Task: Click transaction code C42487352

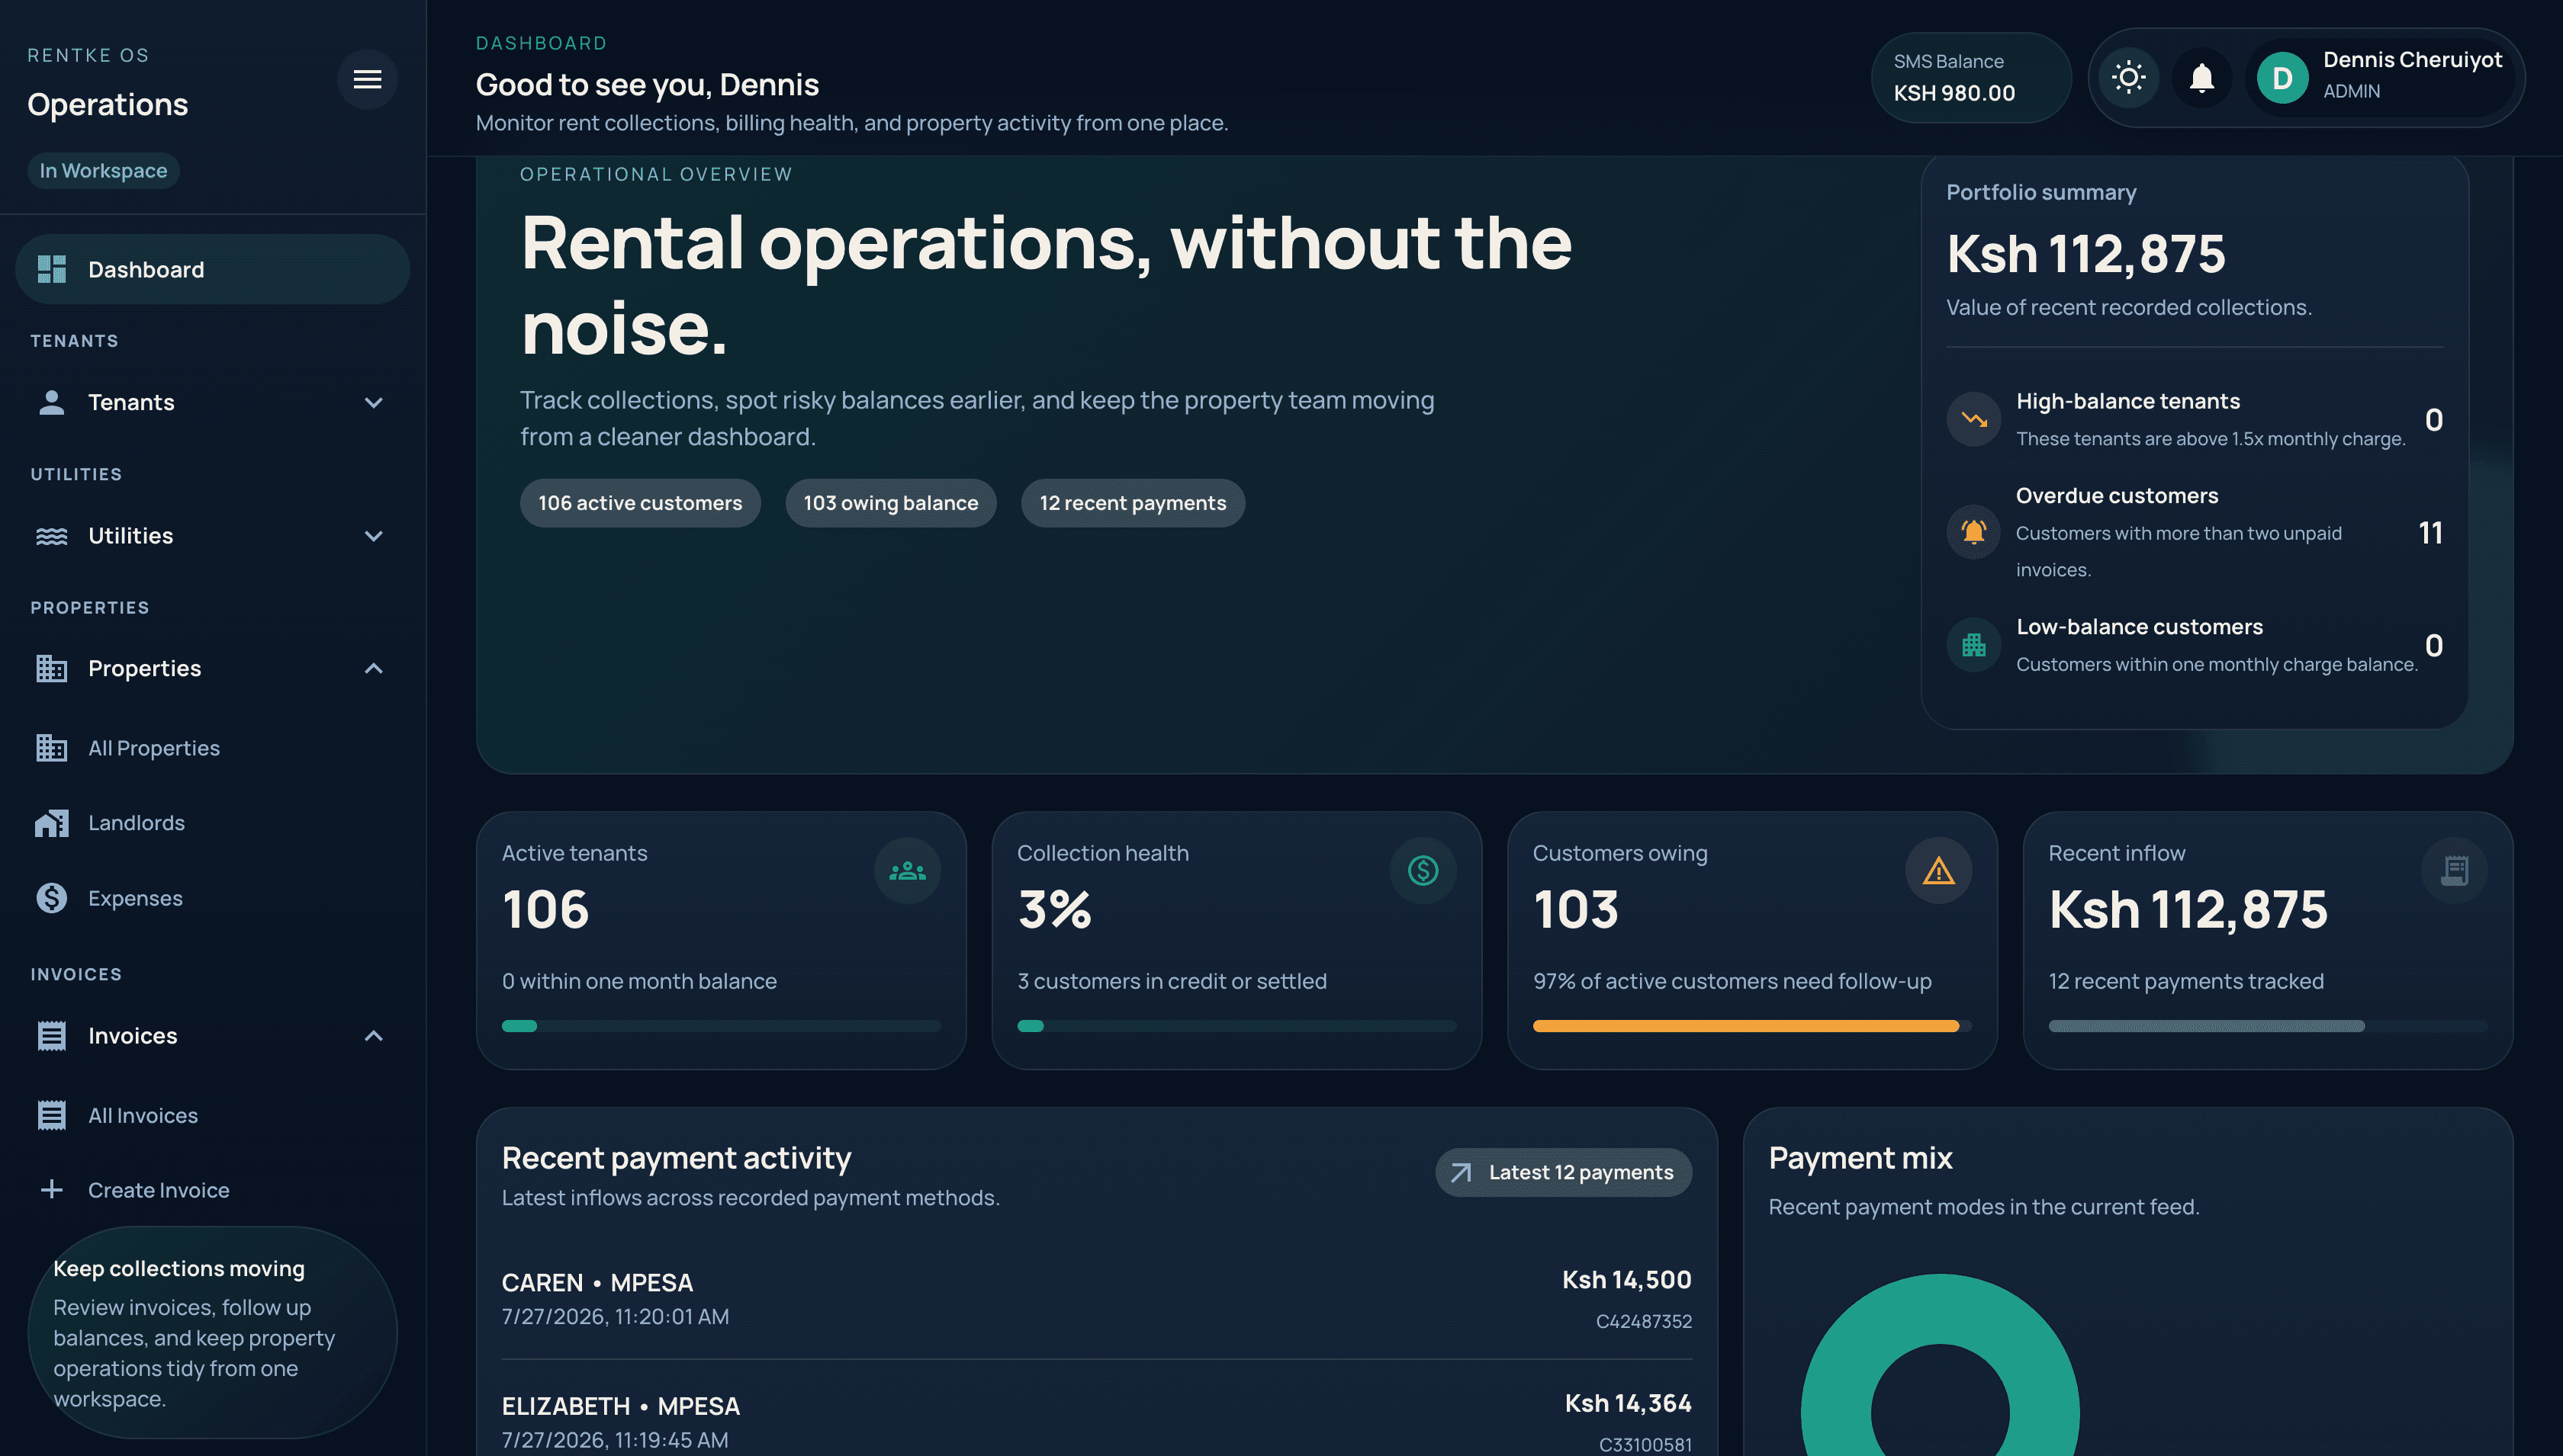Action: click(1644, 1321)
